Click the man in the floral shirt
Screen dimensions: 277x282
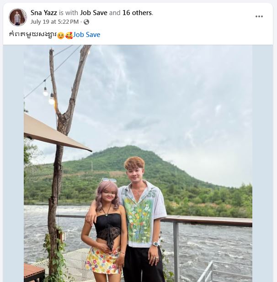coord(142,219)
